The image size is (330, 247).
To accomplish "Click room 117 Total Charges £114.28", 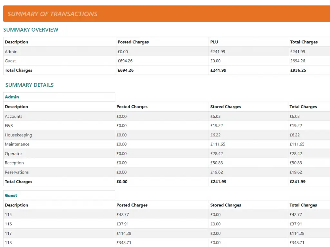I will pos(297,233).
